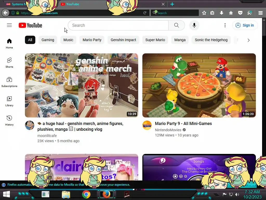
Task: Click Firefox back navigation button
Action: click(x=5, y=13)
